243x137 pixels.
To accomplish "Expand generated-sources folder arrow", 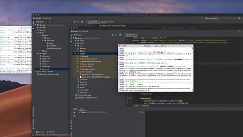I will 78,59.
